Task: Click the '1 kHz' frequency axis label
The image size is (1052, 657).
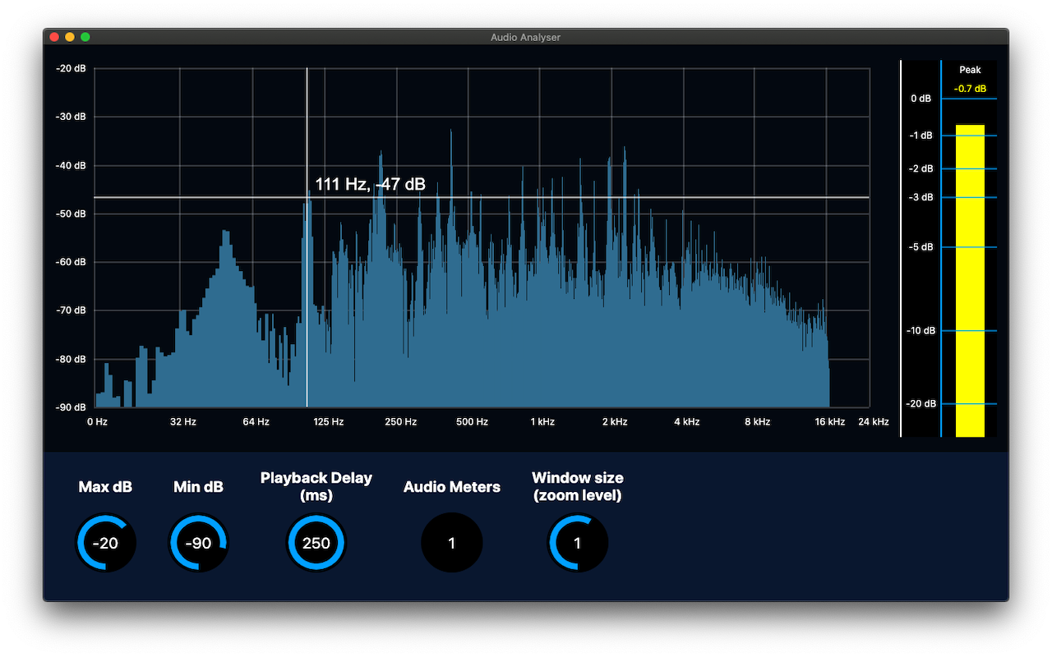Action: (x=542, y=422)
